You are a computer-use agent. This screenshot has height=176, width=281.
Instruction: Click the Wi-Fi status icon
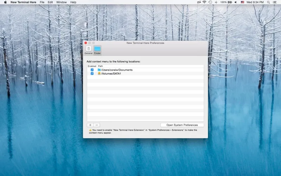tap(204, 2)
